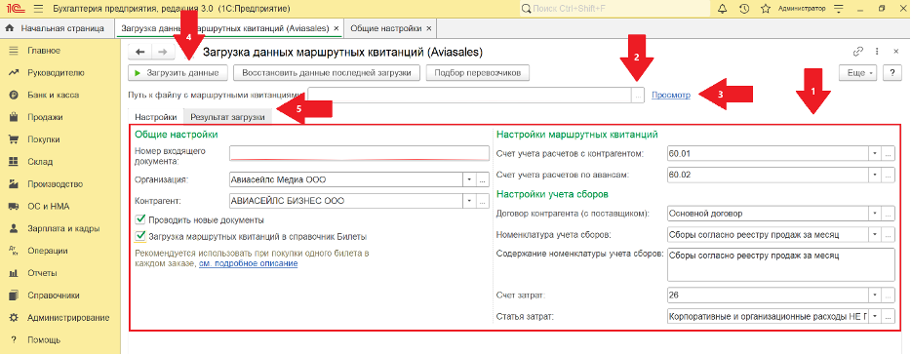This screenshot has width=911, height=355.
Task: Expand the Организация dropdown list
Action: point(469,180)
